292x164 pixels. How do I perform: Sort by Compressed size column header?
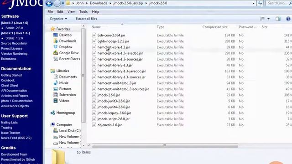[x=215, y=27]
